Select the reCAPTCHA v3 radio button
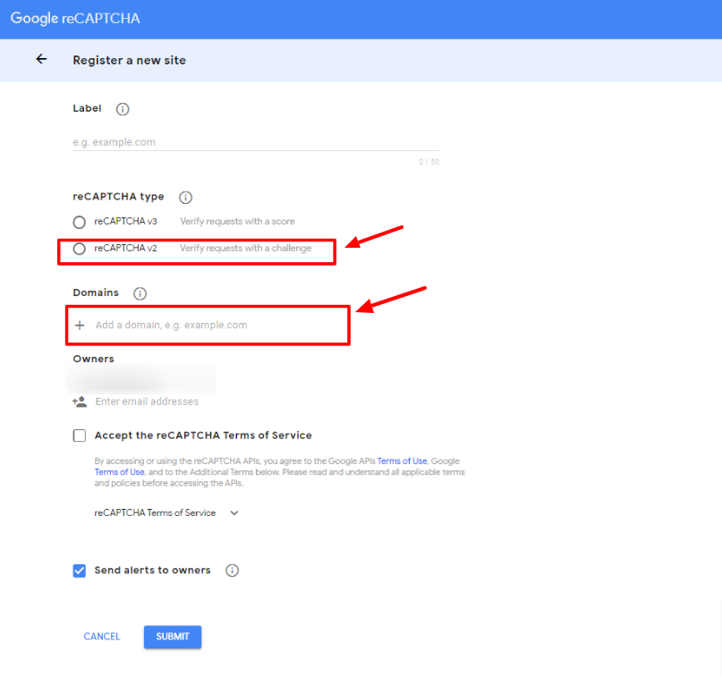Viewport: 722px width, 694px height. [x=80, y=223]
